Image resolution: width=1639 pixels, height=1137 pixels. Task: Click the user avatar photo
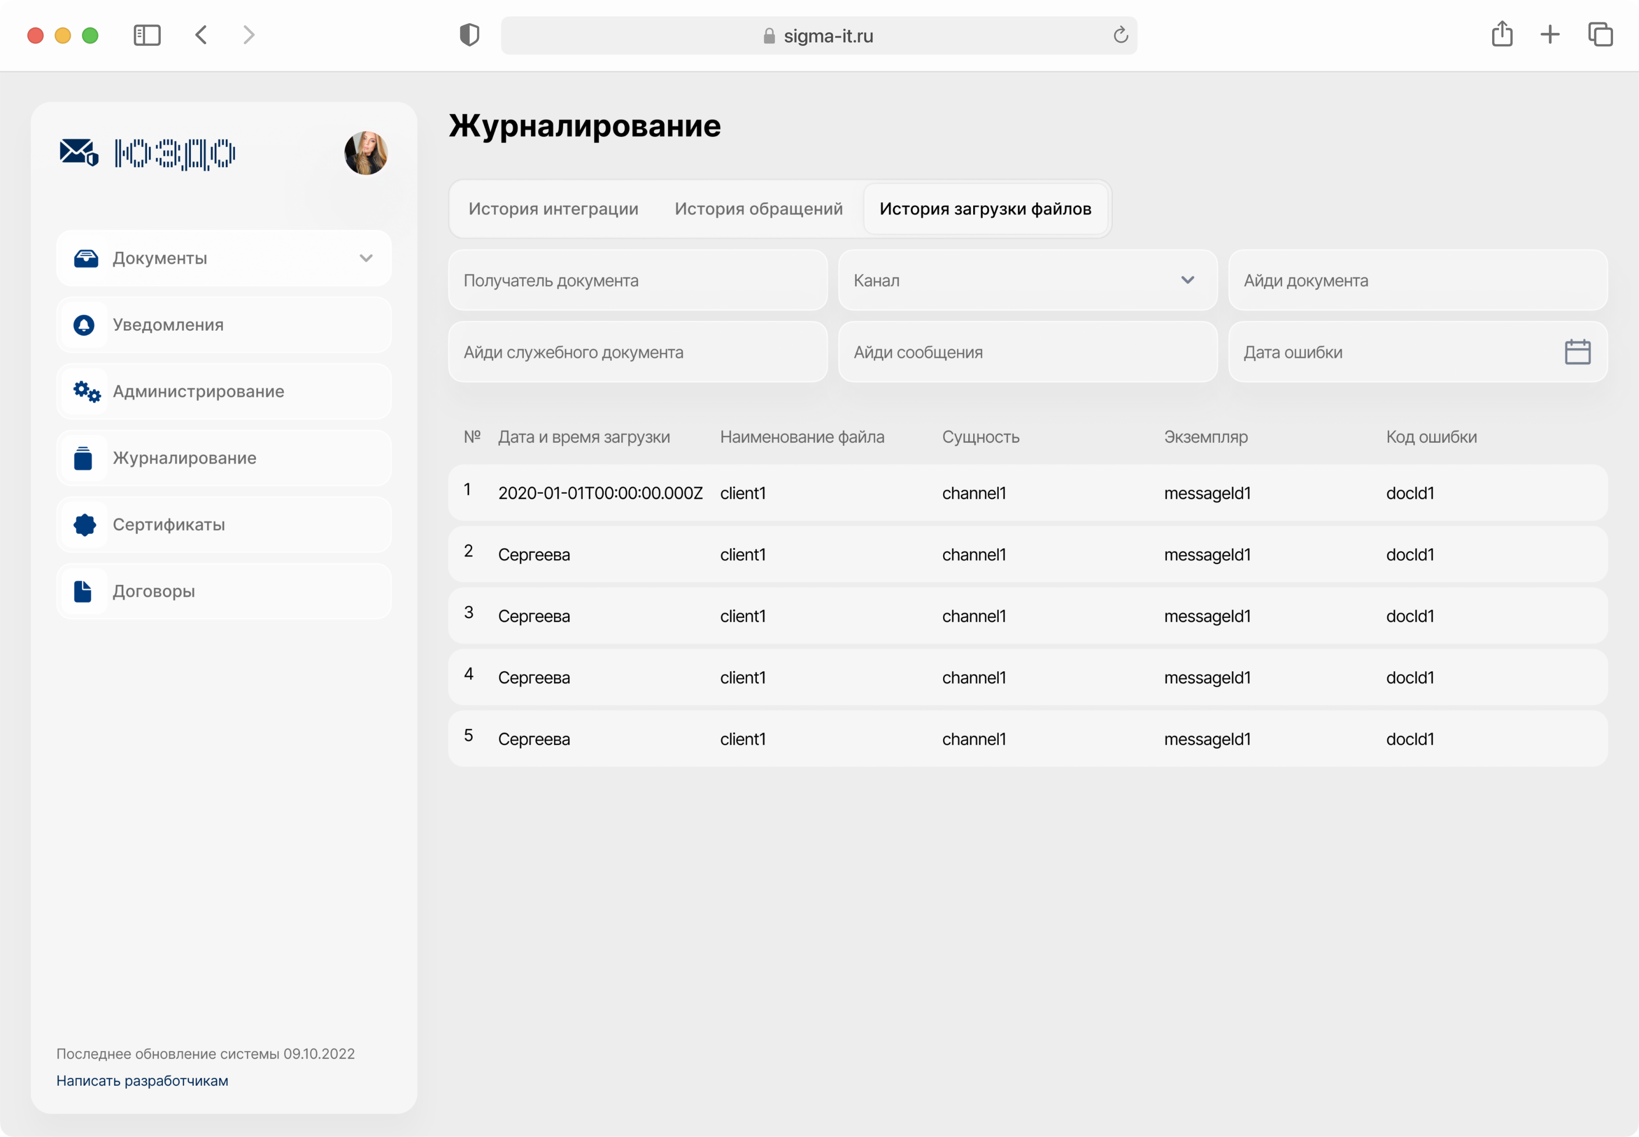coord(365,153)
